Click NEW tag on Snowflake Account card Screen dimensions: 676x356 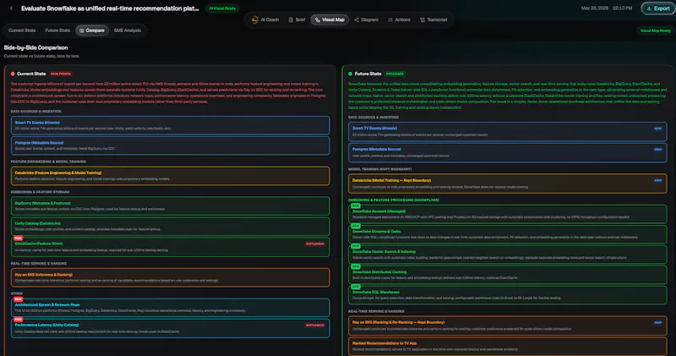356,205
